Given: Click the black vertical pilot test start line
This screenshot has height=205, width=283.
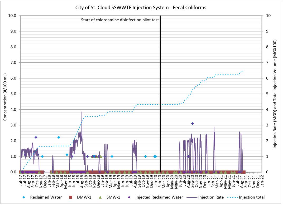Looking at the screenshot, I should click(x=160, y=94).
